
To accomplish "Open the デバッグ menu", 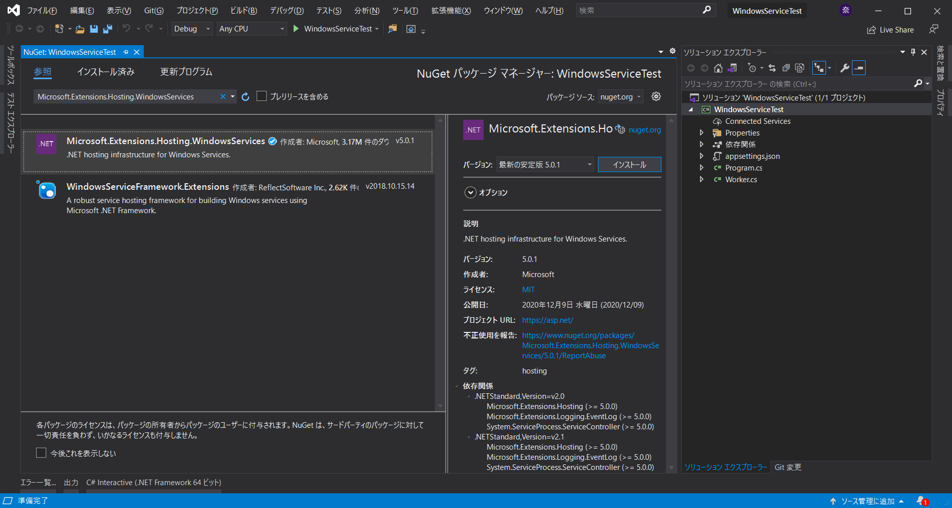I will 286,10.
